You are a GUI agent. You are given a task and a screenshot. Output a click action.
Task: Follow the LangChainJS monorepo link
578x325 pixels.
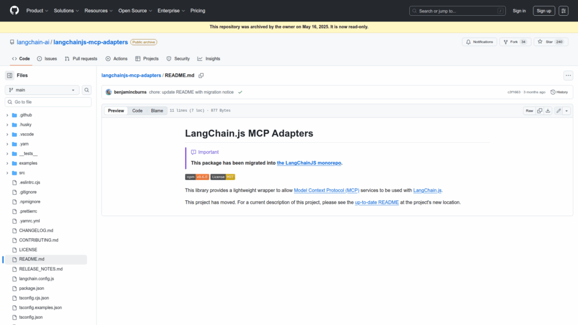tap(309, 163)
